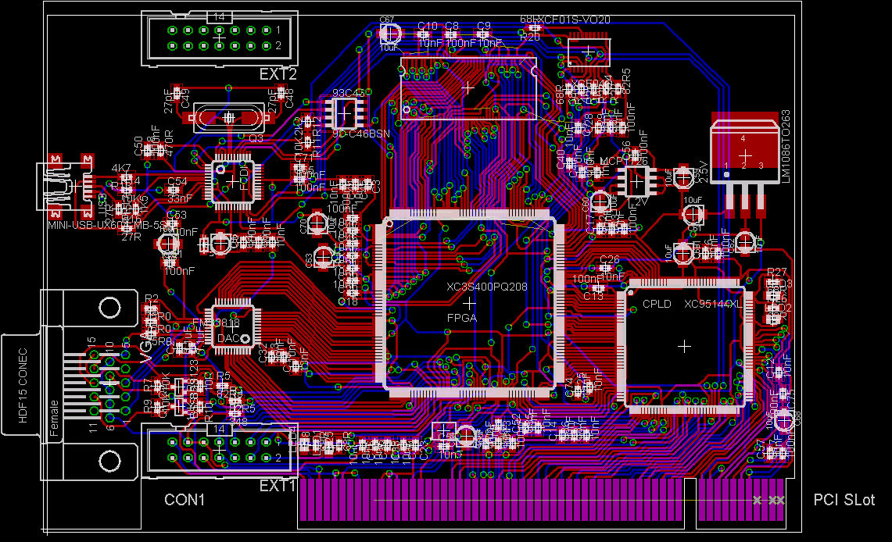Image resolution: width=892 pixels, height=542 pixels.
Task: Click the FPGA label text
Action: pos(462,318)
